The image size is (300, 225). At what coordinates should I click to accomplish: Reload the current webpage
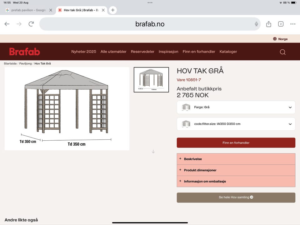point(31,24)
